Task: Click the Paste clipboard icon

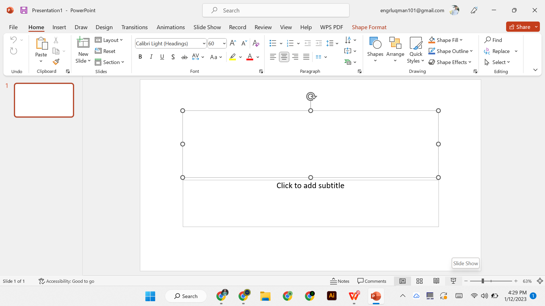Action: coord(41,43)
